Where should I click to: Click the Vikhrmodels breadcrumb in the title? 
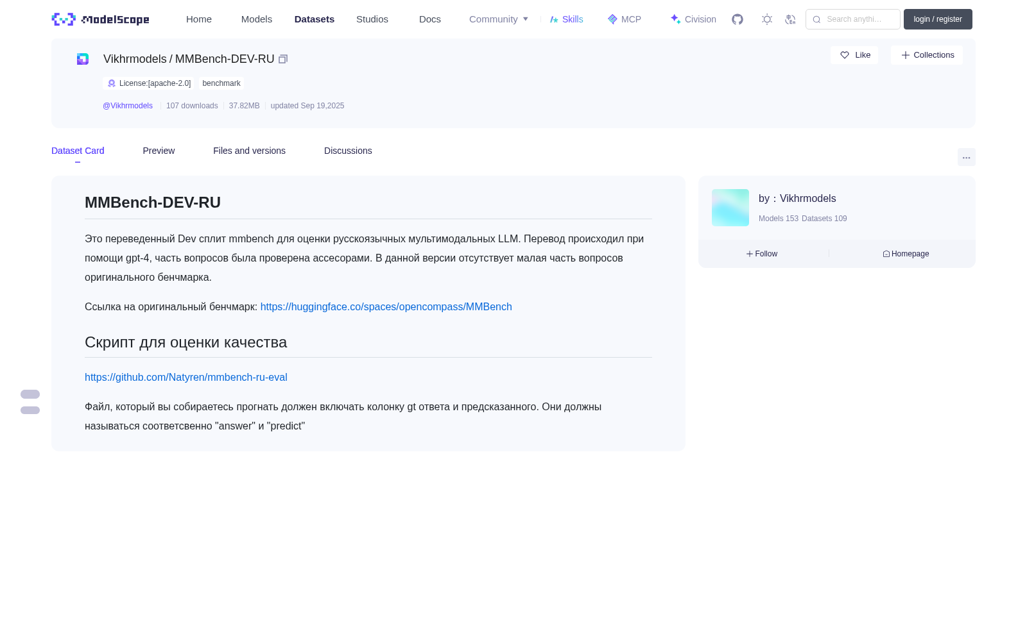(x=135, y=59)
